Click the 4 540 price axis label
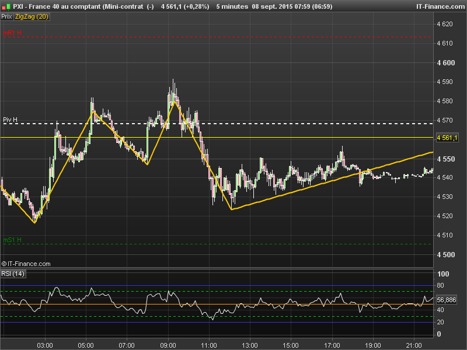Image resolution: width=467 pixels, height=350 pixels. click(445, 178)
